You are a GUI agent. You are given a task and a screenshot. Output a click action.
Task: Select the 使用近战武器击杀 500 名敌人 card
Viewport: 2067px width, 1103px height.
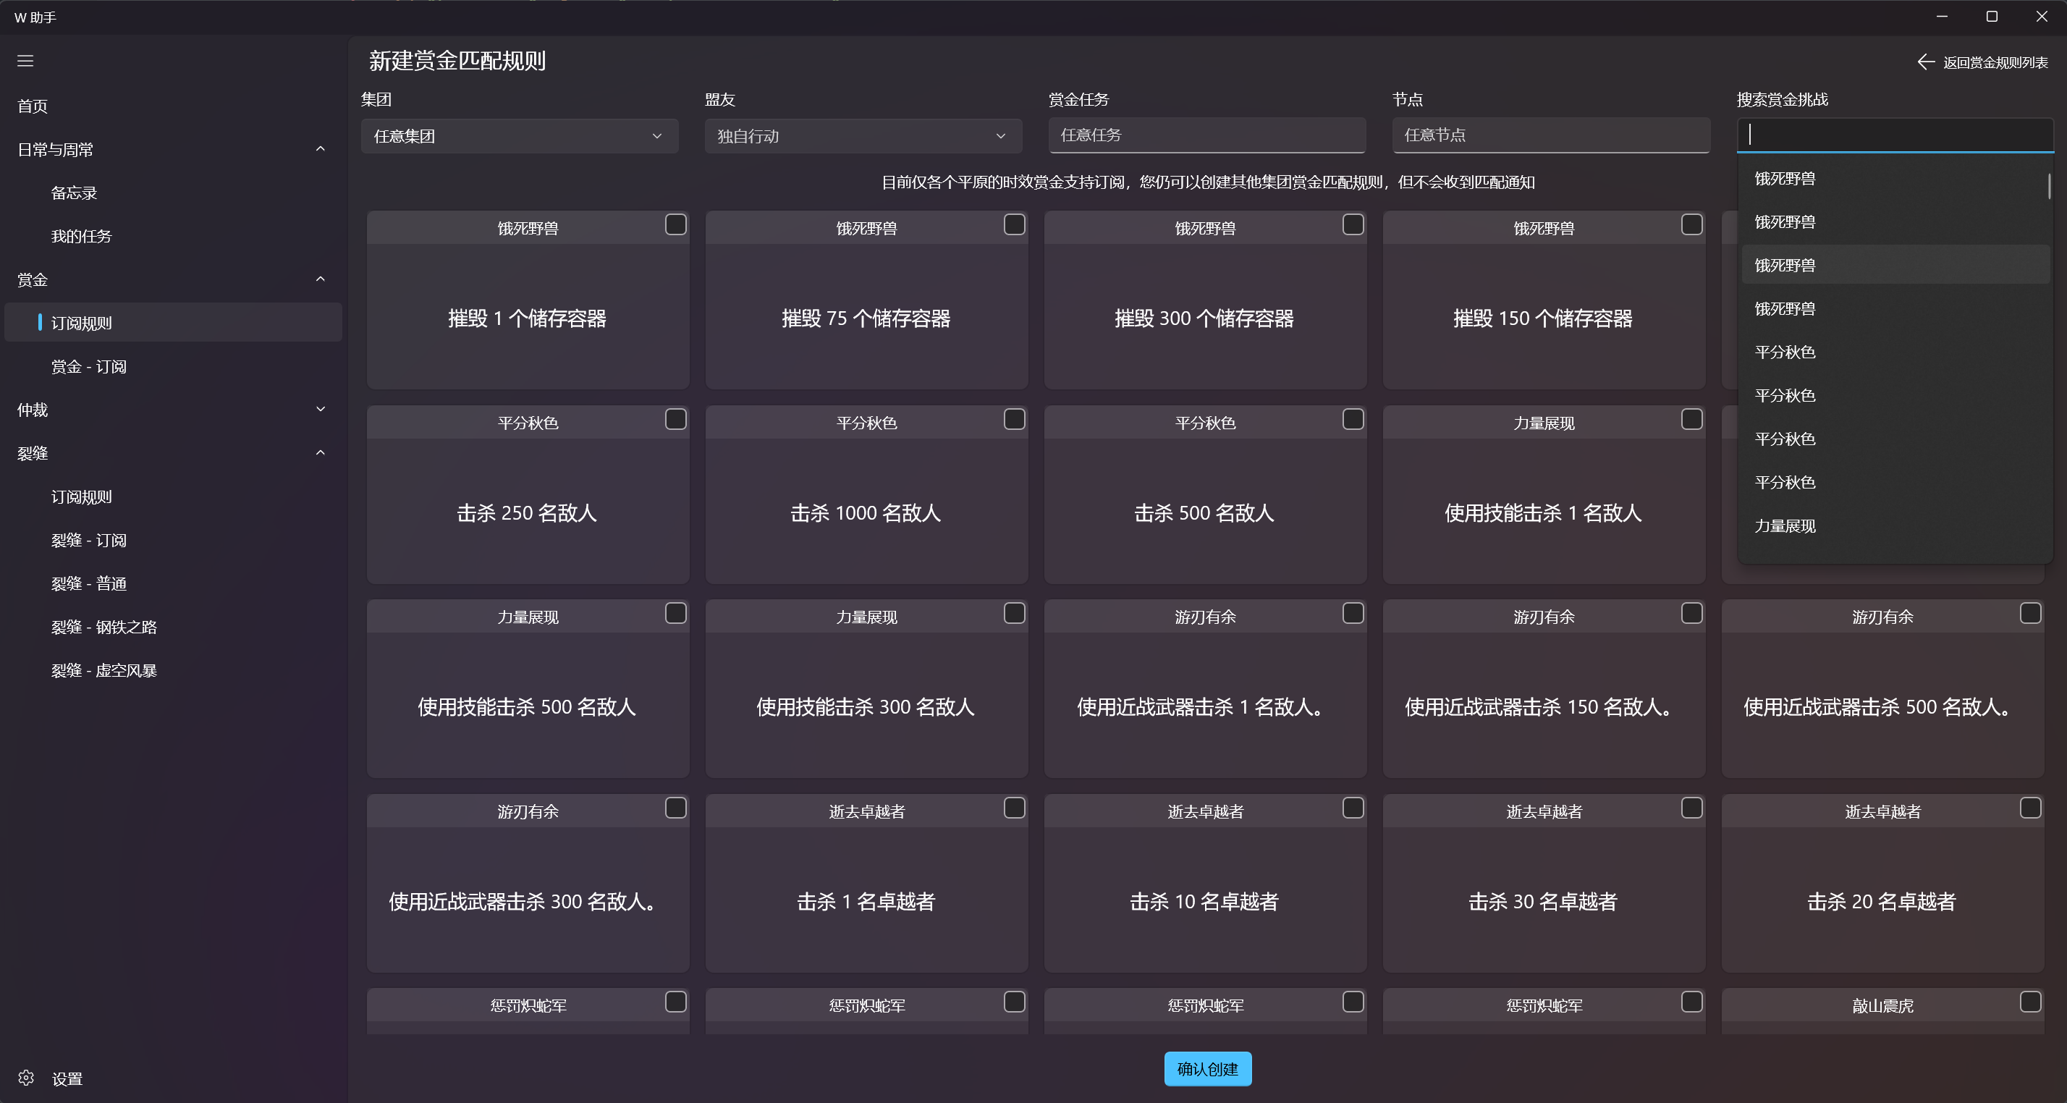click(x=1882, y=706)
